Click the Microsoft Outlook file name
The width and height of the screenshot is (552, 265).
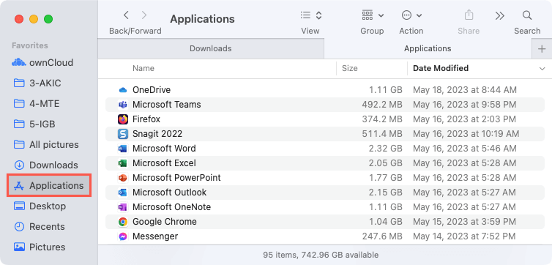pos(169,193)
